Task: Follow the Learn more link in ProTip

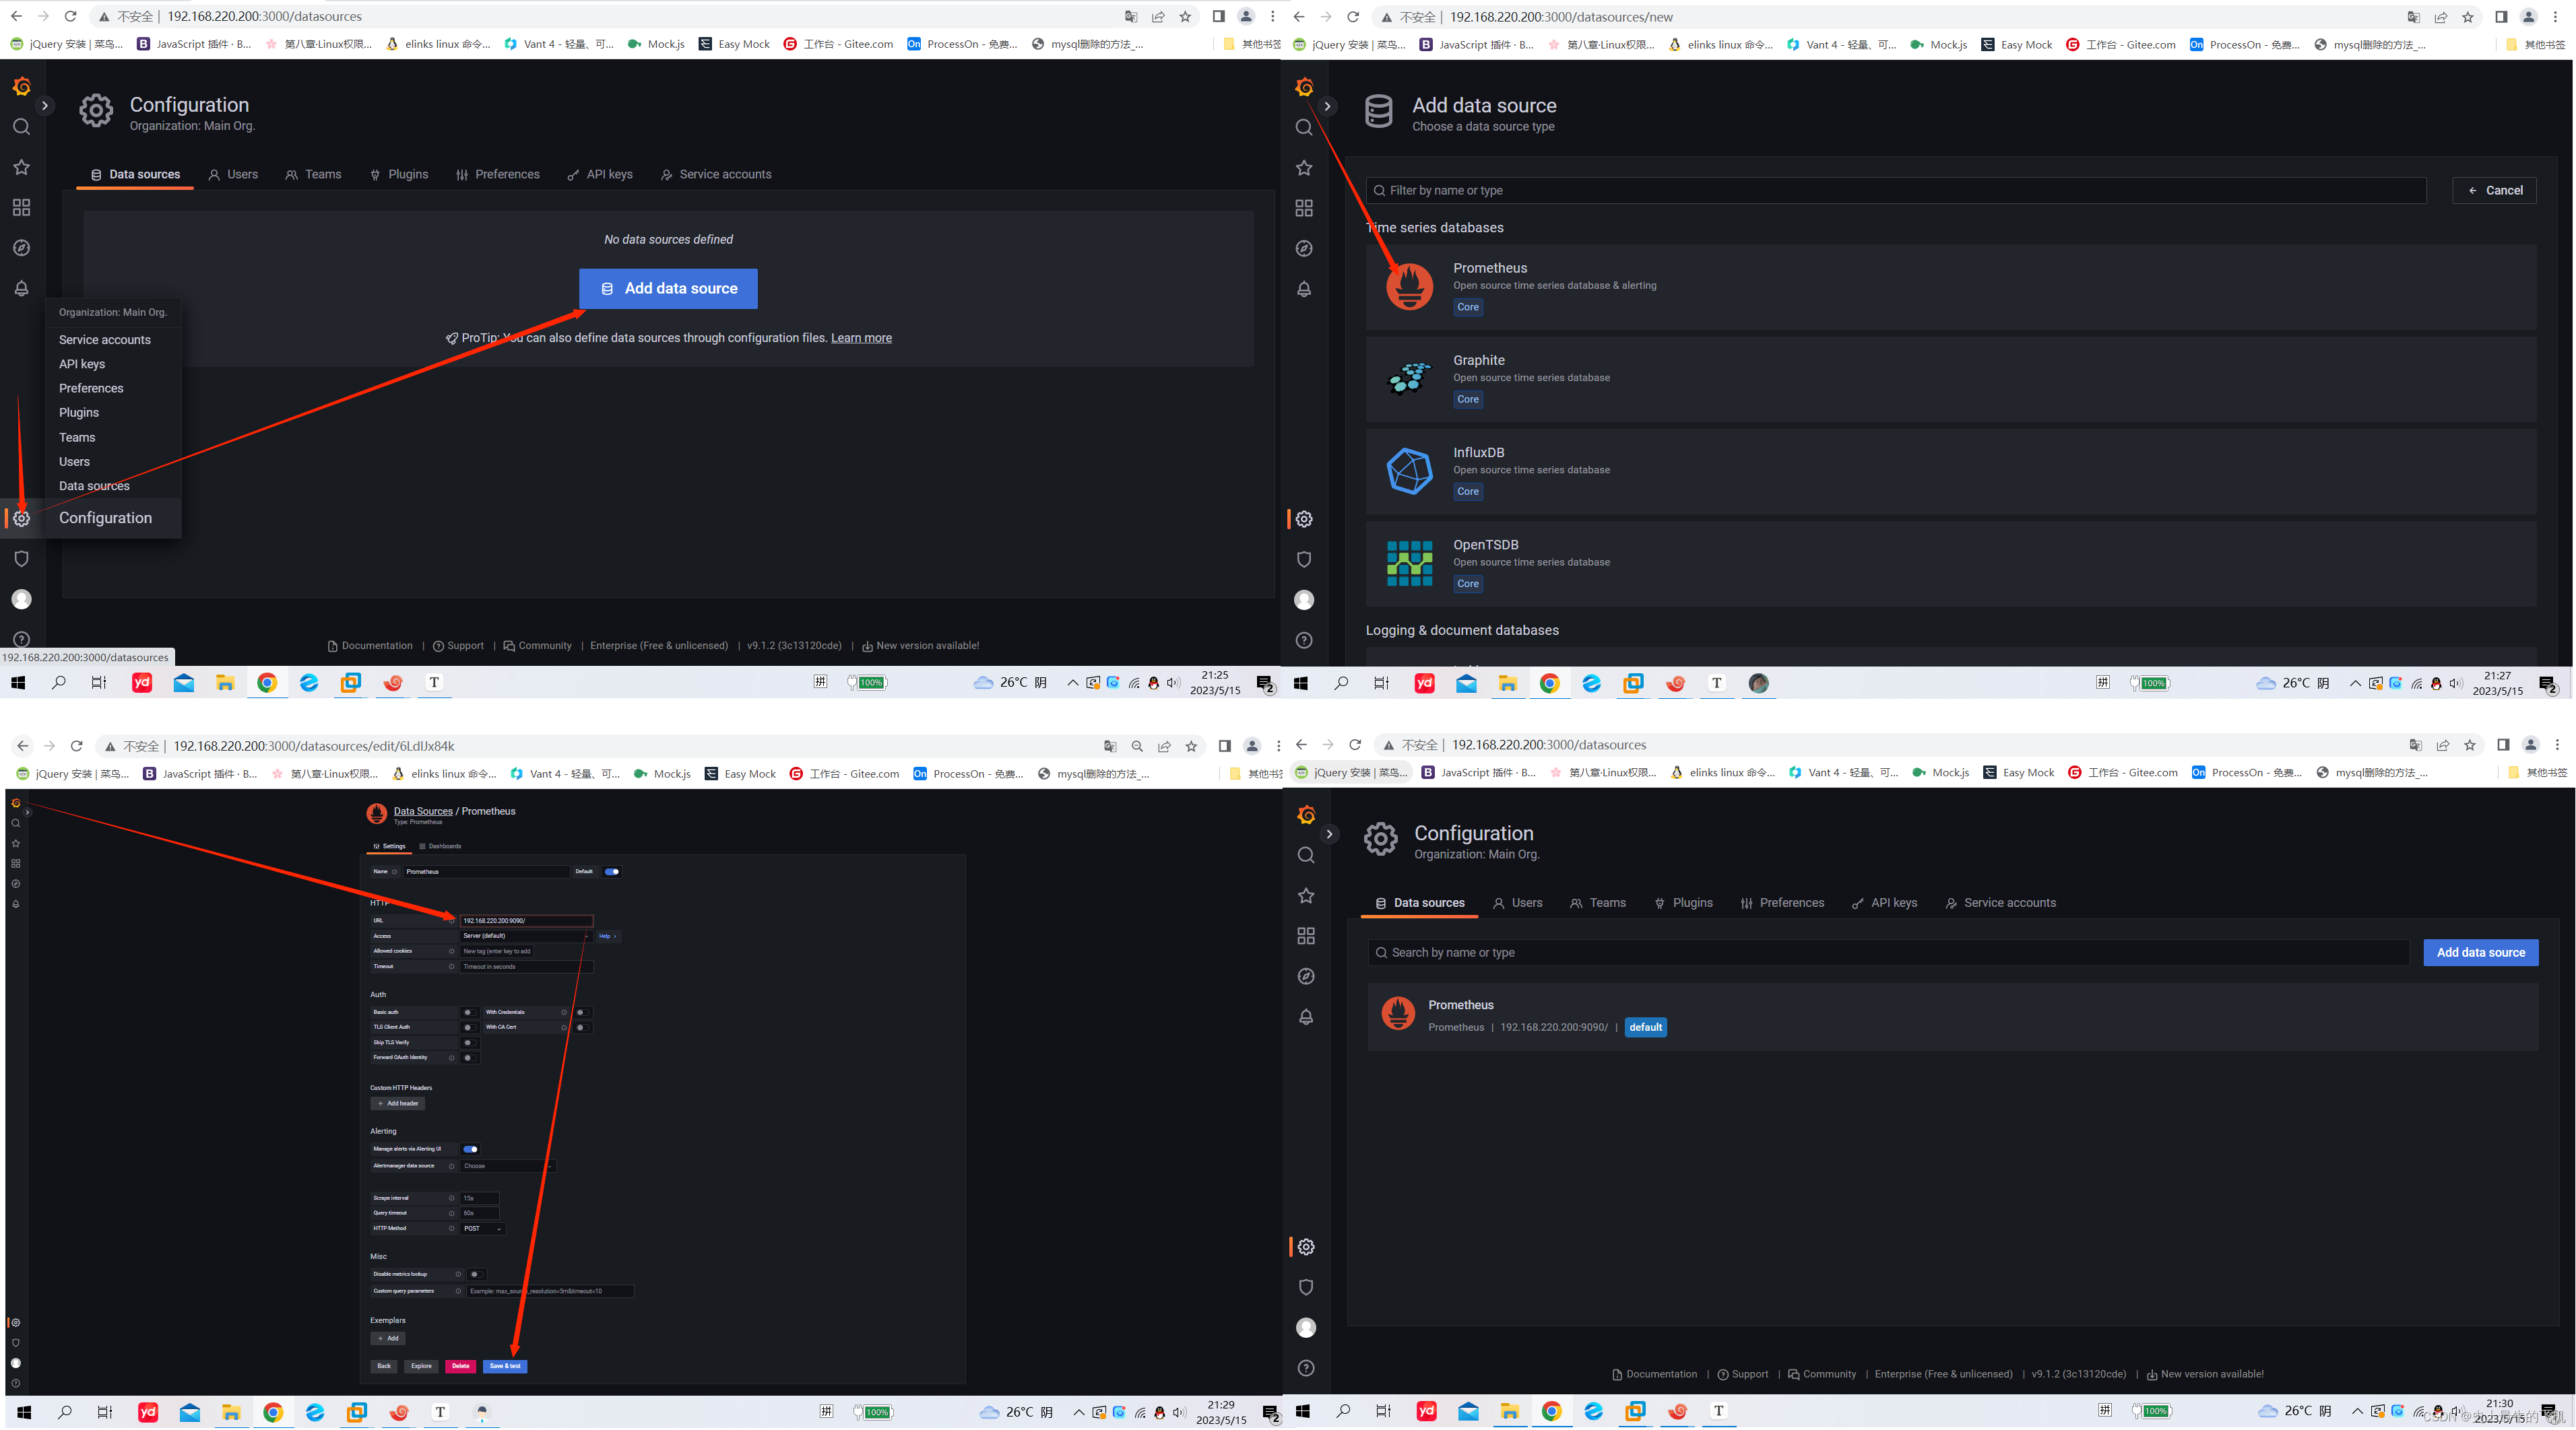Action: (860, 338)
